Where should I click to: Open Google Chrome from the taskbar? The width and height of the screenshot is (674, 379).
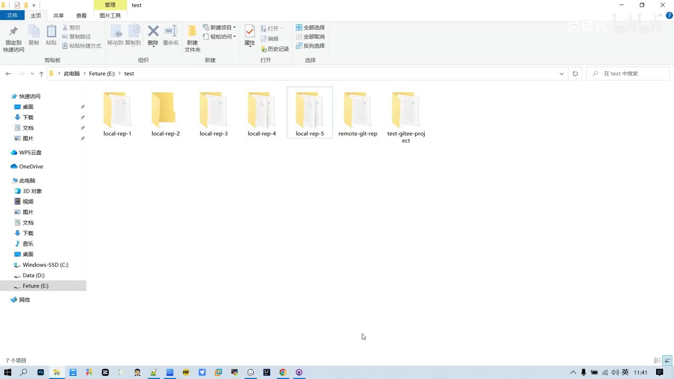283,372
